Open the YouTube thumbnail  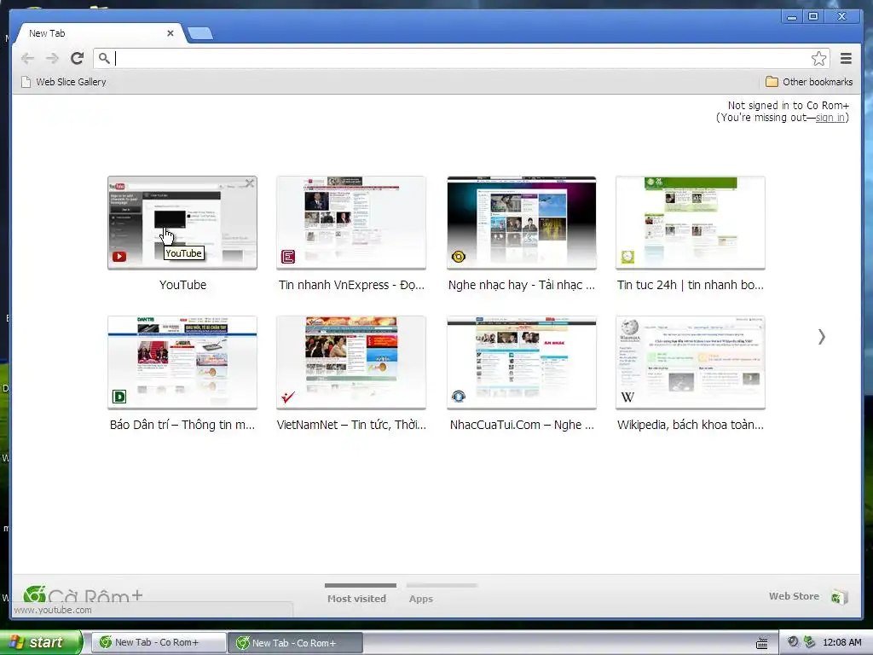(x=182, y=223)
